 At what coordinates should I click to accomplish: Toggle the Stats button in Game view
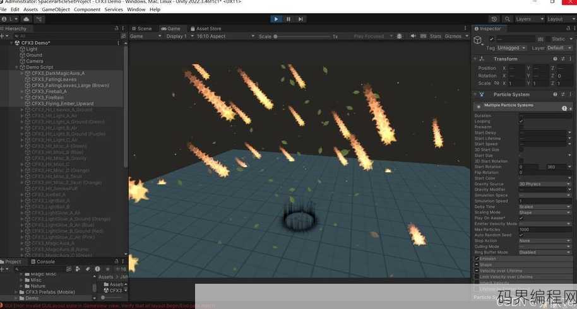click(x=436, y=37)
